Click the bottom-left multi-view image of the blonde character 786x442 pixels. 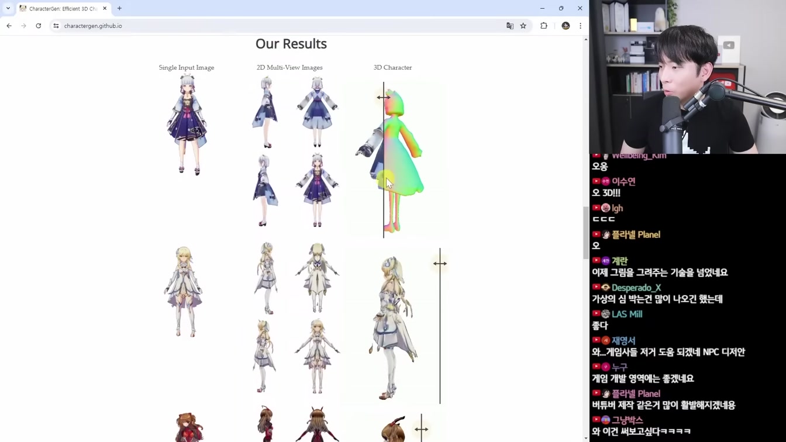click(264, 356)
